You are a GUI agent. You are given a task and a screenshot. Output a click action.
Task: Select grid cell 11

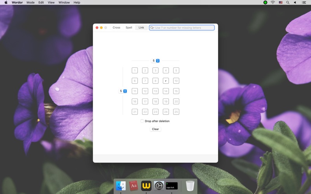pos(135,91)
